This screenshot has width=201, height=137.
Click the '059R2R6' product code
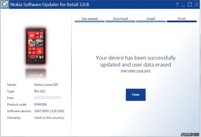(x=41, y=104)
